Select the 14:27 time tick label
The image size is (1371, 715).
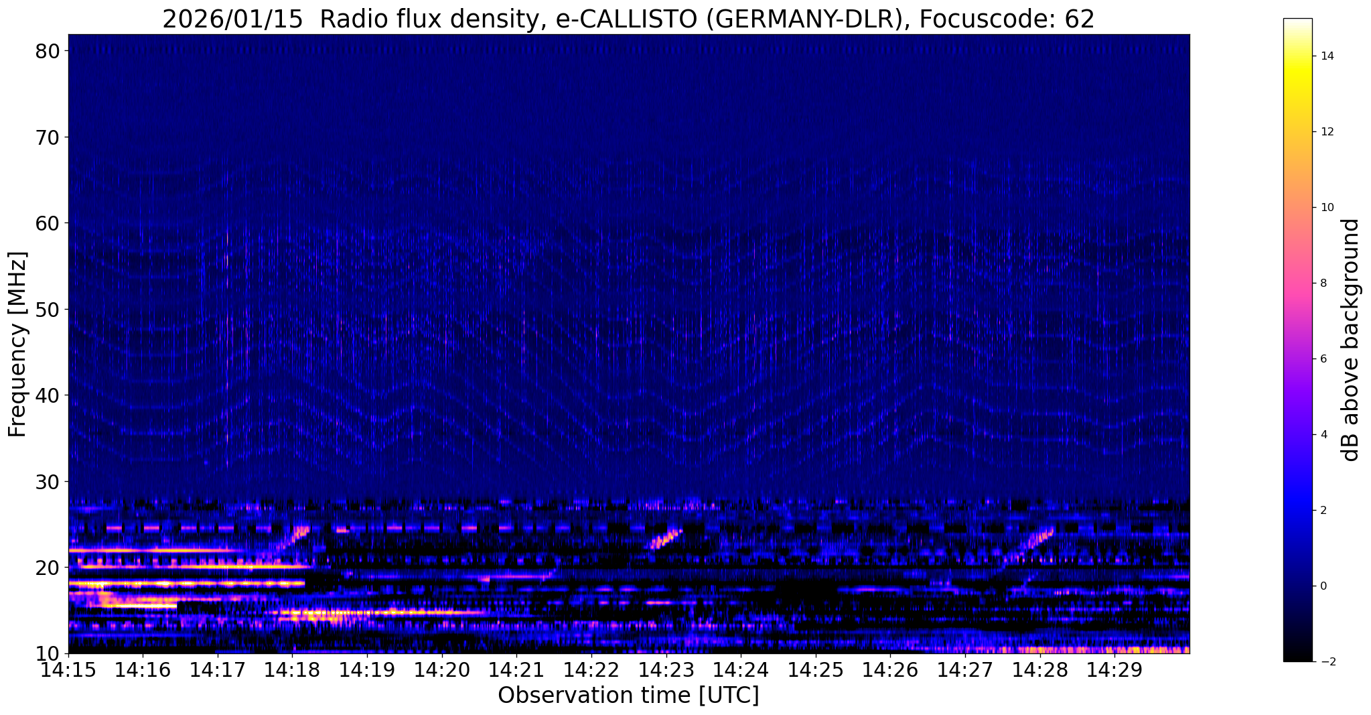pos(965,669)
